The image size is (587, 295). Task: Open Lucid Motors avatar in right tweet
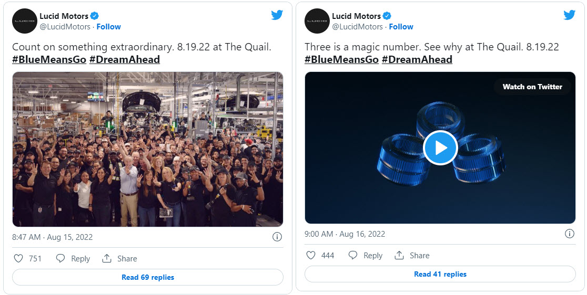pyautogui.click(x=317, y=21)
